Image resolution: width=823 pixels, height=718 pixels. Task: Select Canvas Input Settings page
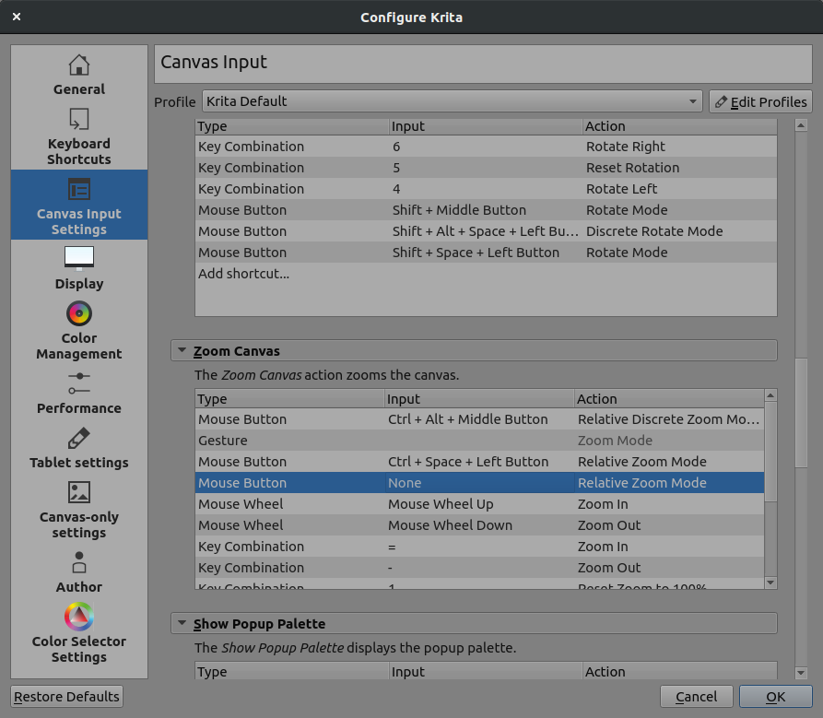click(78, 205)
